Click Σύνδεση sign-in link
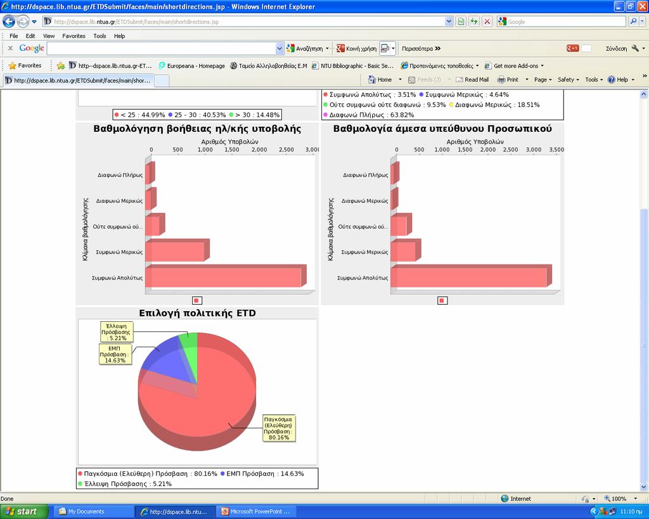 tap(616, 48)
